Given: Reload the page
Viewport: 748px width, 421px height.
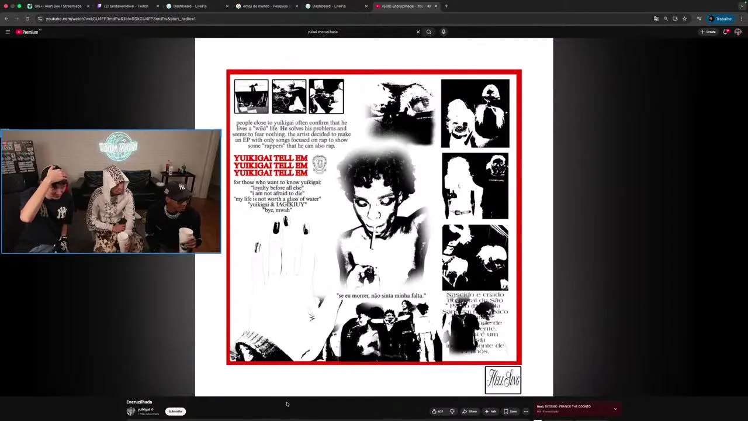Looking at the screenshot, I should [27, 19].
